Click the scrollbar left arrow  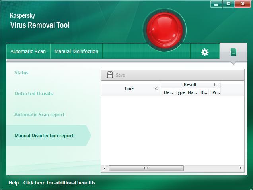105,168
